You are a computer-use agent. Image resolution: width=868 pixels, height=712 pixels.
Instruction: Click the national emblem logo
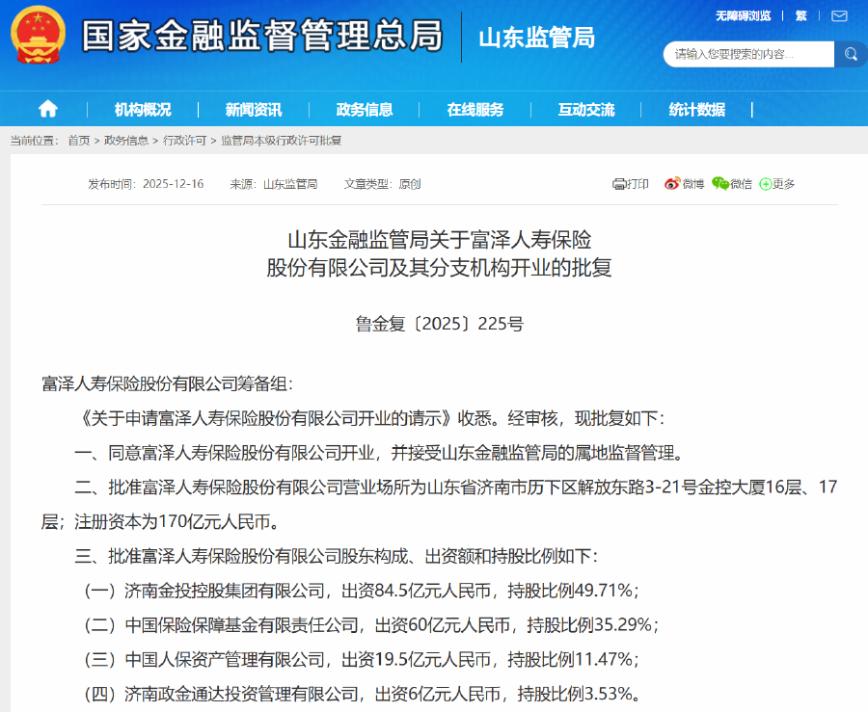(38, 36)
